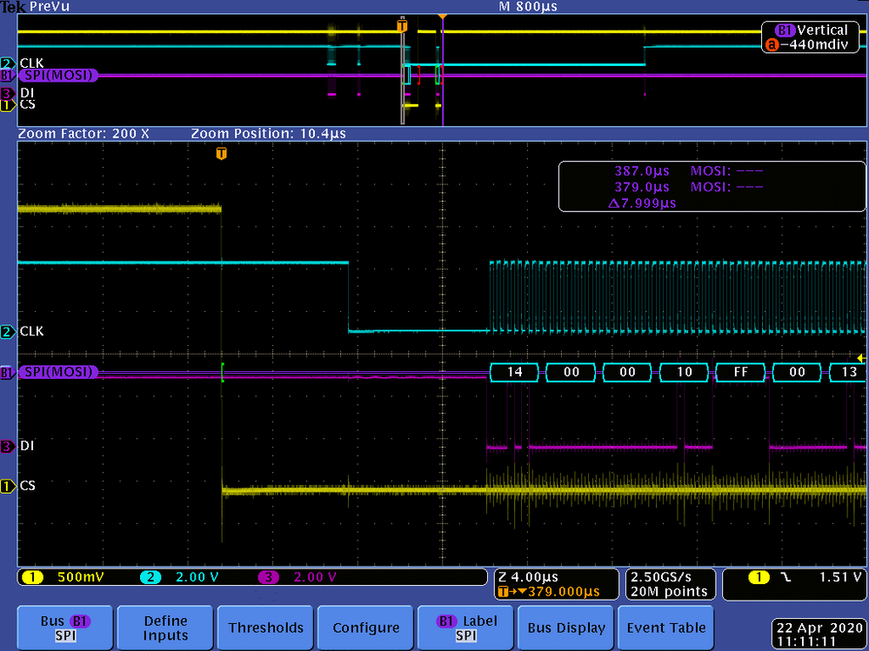Click the orange trigger position arrow atop the overview strip
Viewport: 869px width, 651px height.
point(442,17)
